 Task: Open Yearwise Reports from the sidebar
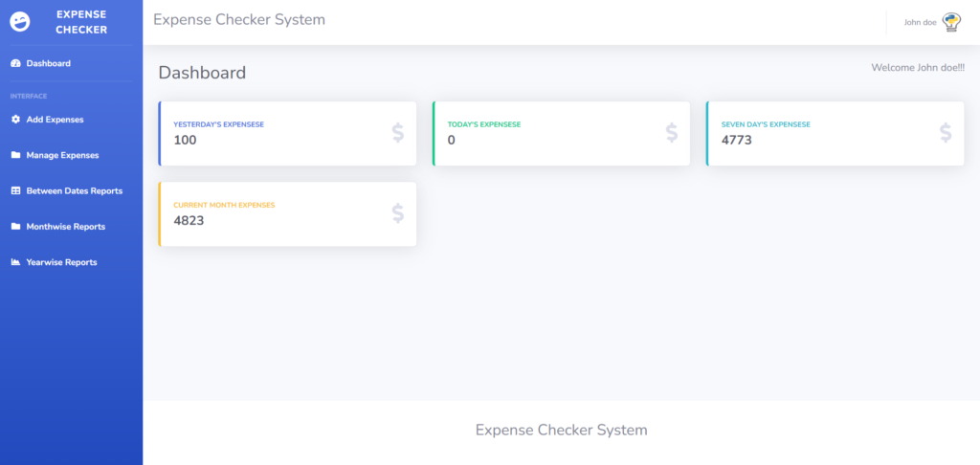click(61, 262)
